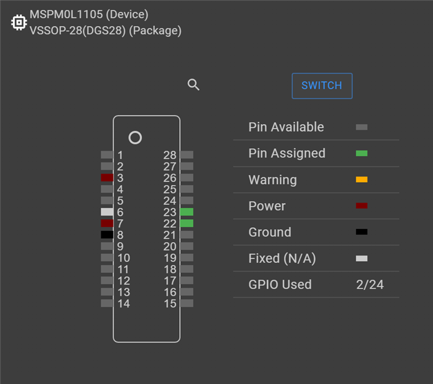
Task: Select pin 24 pad
Action: tap(187, 201)
